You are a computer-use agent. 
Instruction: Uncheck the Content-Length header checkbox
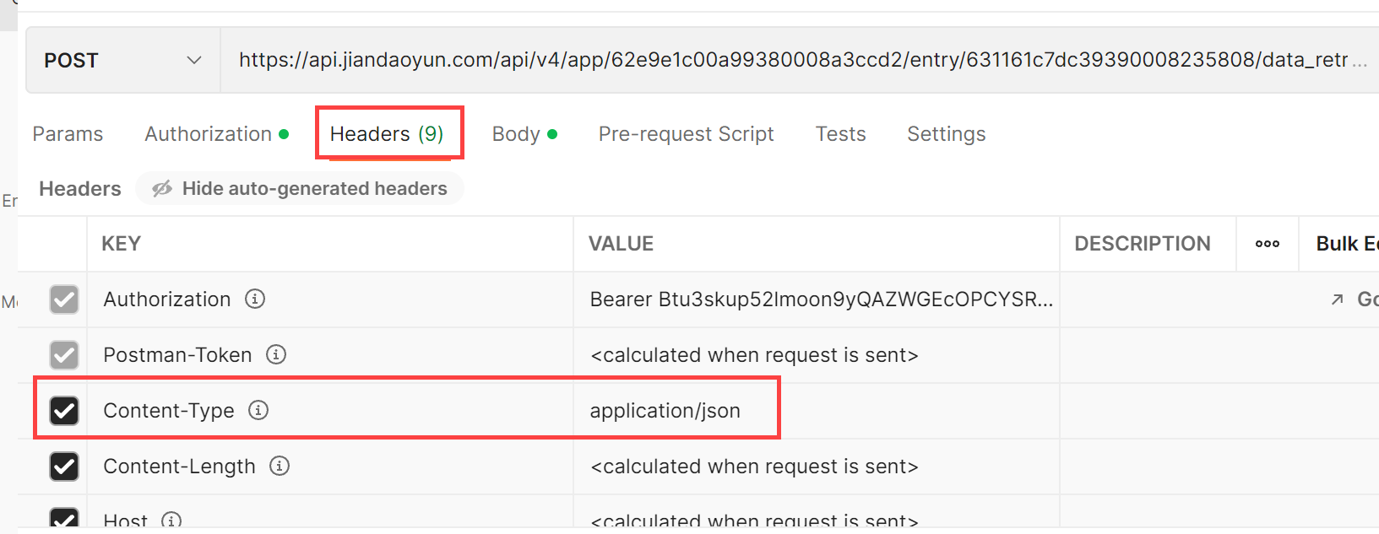64,467
